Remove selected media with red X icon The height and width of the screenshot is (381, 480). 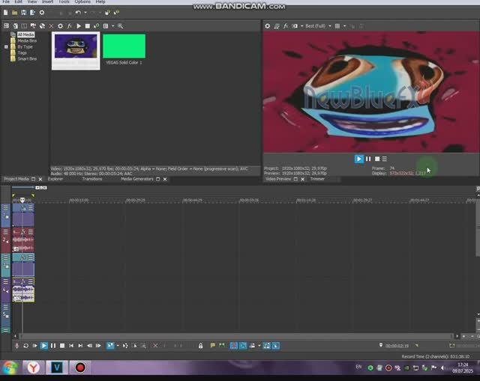pyautogui.click(x=51, y=26)
